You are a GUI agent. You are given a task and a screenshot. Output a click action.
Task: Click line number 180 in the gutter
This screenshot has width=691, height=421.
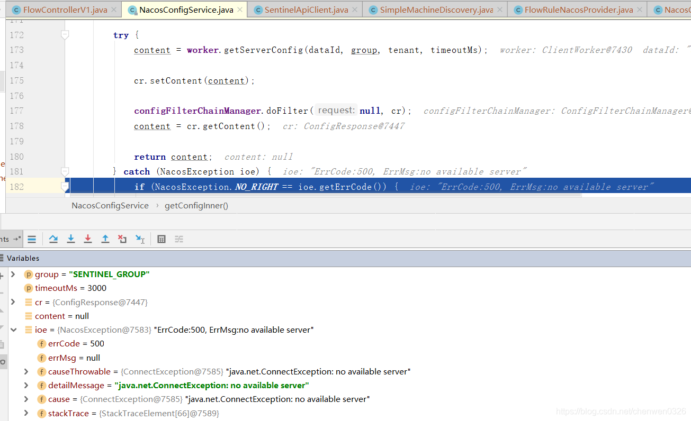click(17, 157)
